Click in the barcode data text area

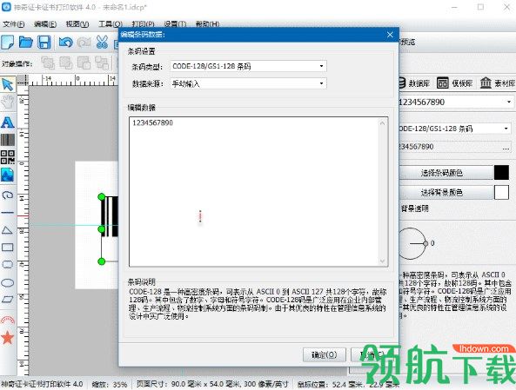pos(254,192)
